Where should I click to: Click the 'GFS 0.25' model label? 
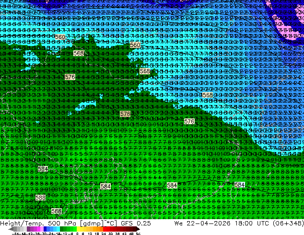[x=136, y=223]
